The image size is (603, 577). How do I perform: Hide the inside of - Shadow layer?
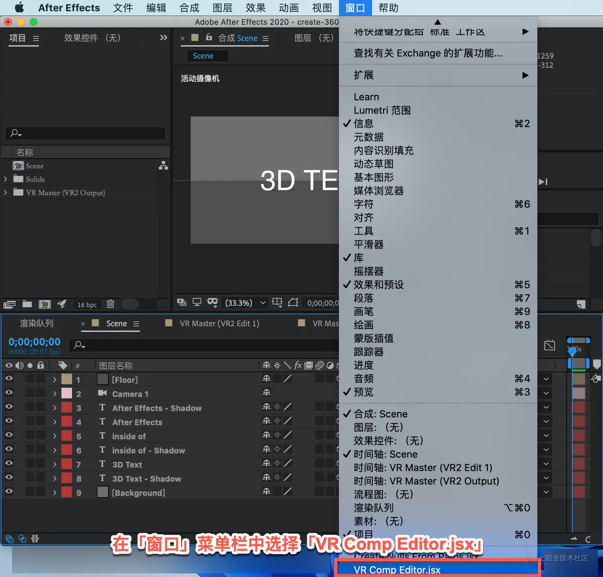[9, 449]
